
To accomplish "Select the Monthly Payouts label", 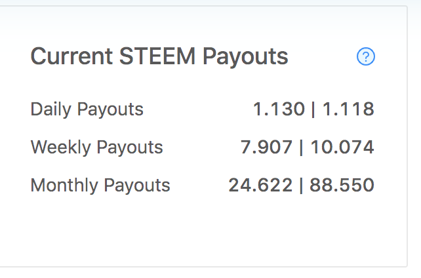I will [x=100, y=186].
